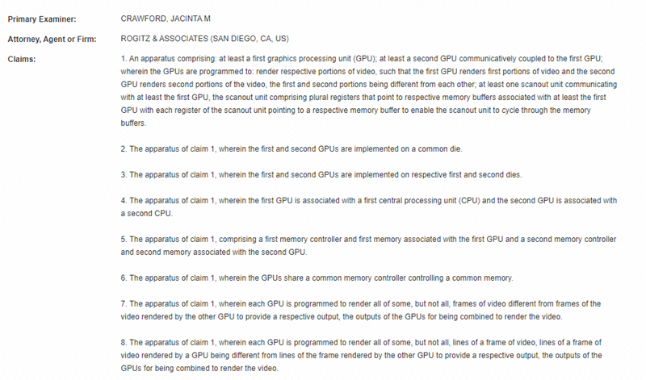Click claim 1 line starting 'wherein the GPUs are programmed'
This screenshot has height=380, width=646.
tap(367, 72)
